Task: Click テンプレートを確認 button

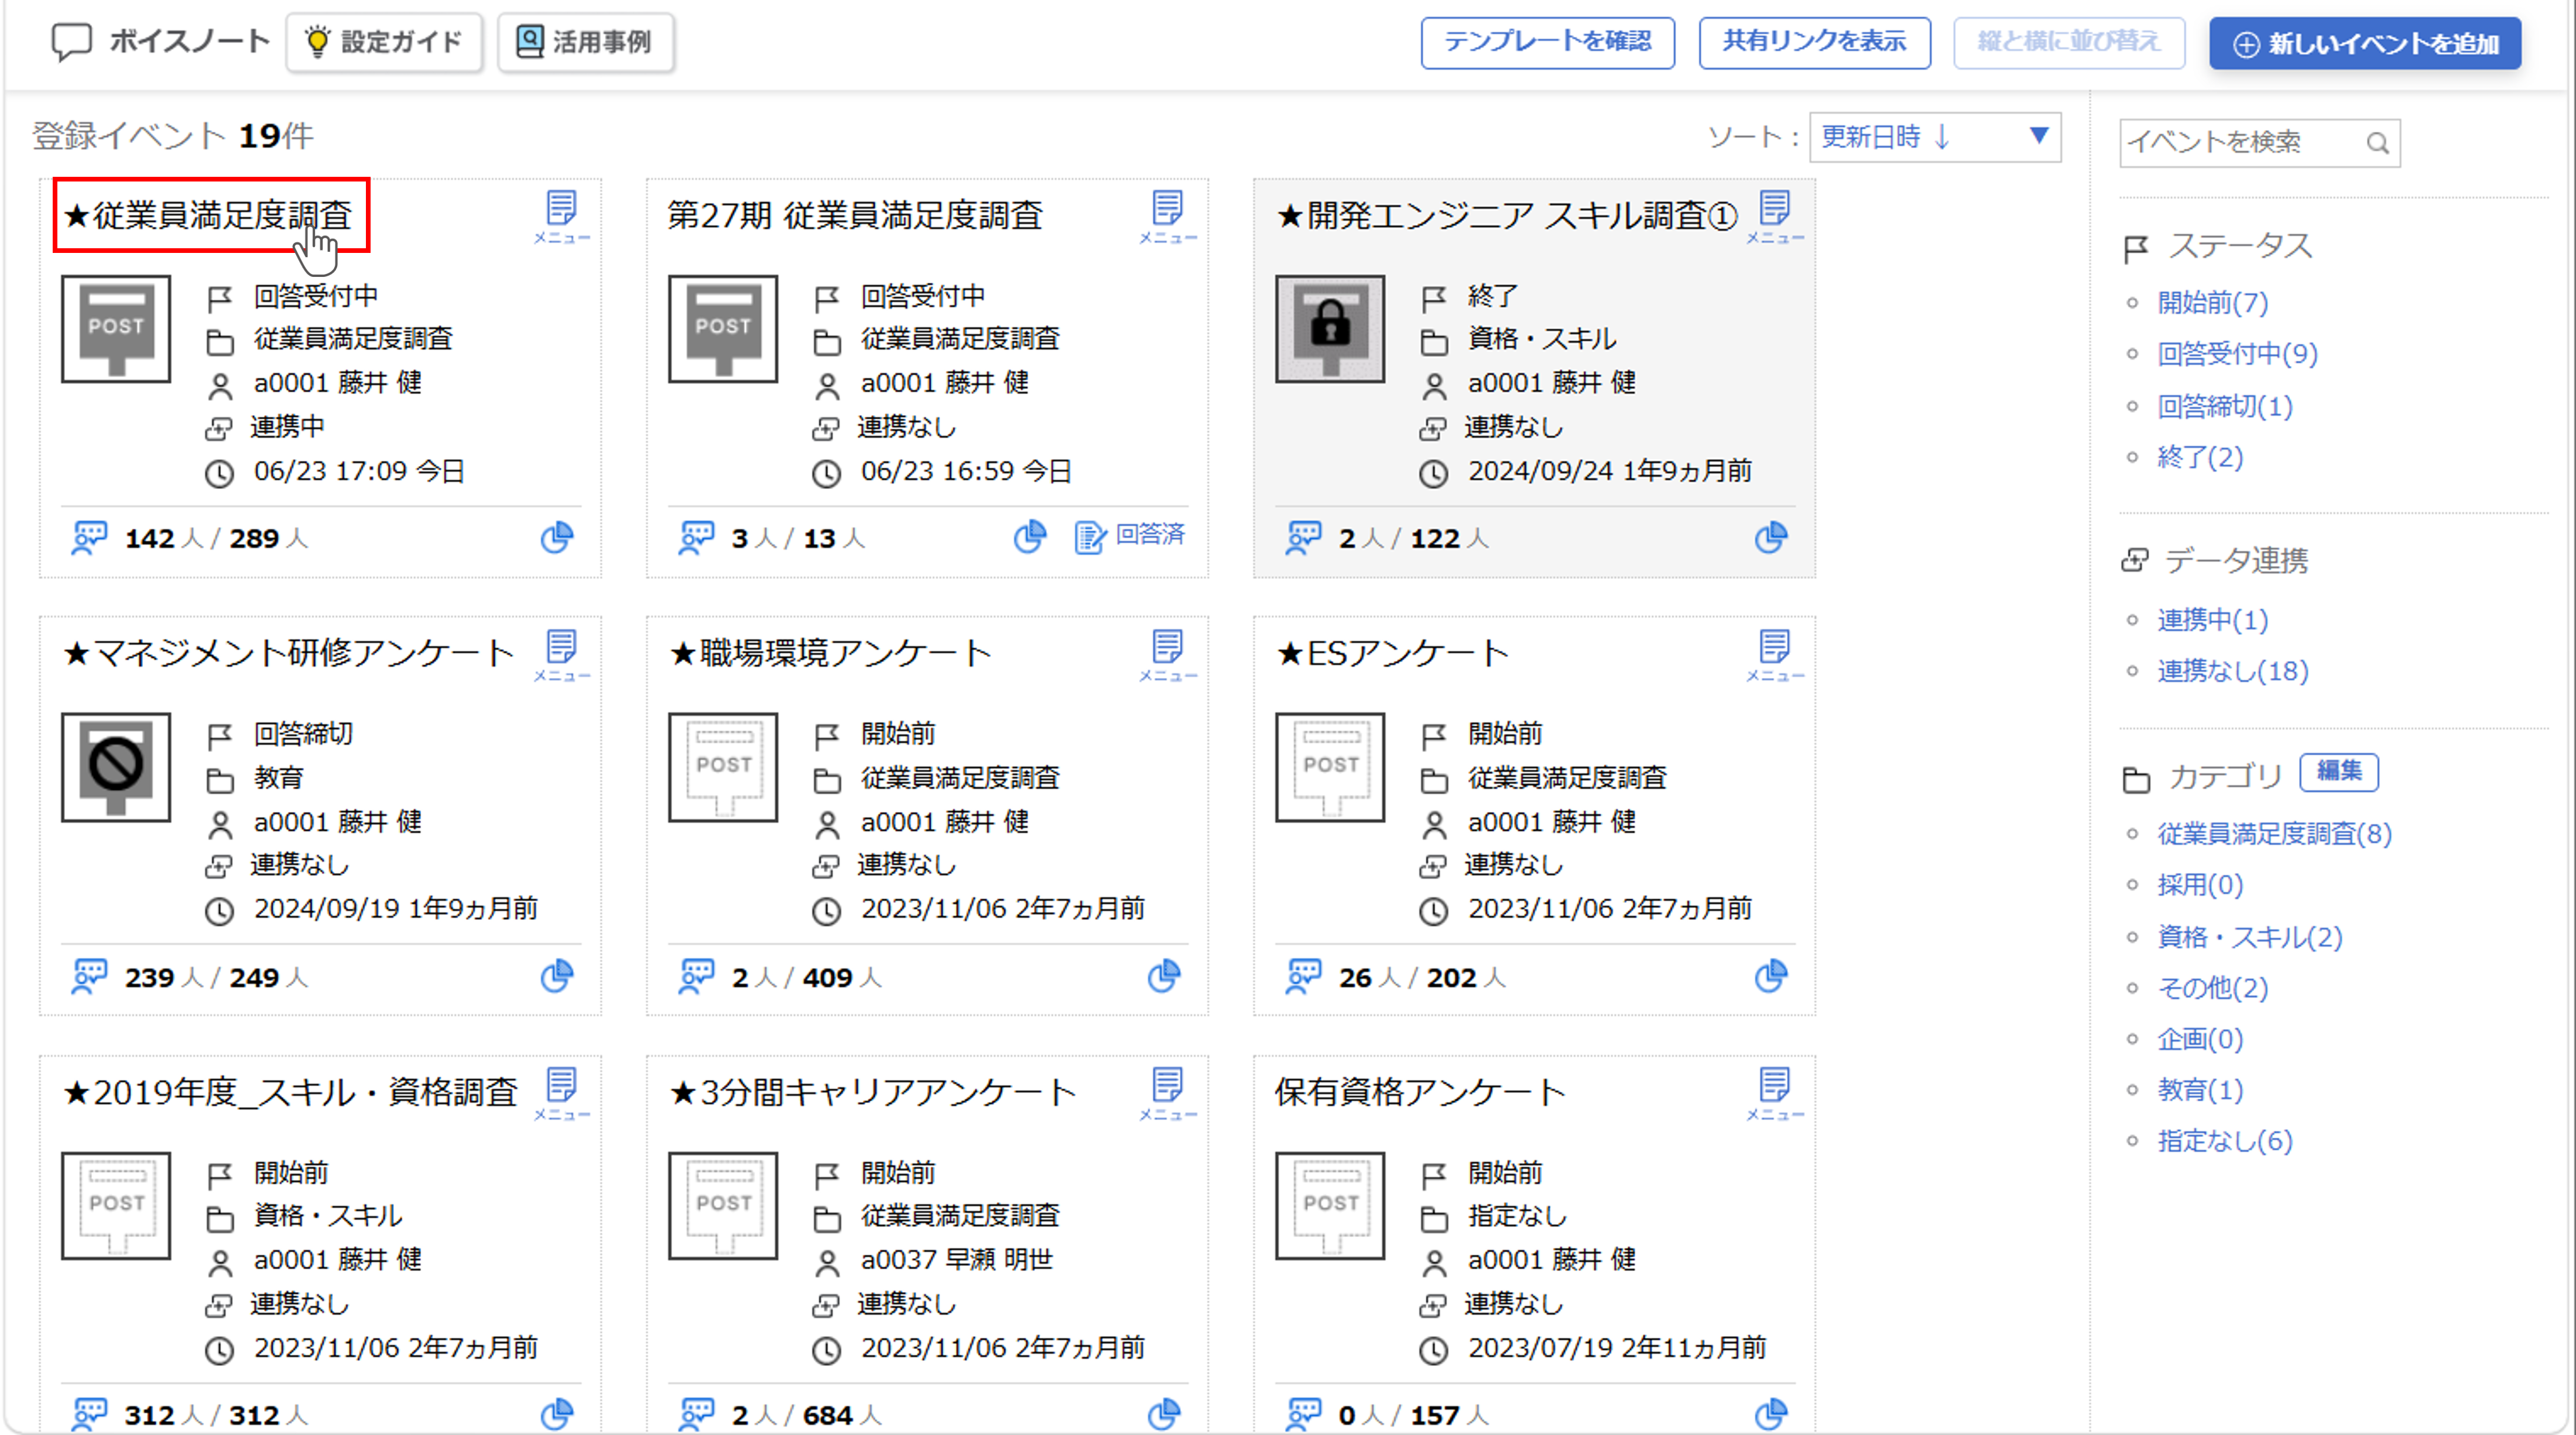Action: [1547, 42]
